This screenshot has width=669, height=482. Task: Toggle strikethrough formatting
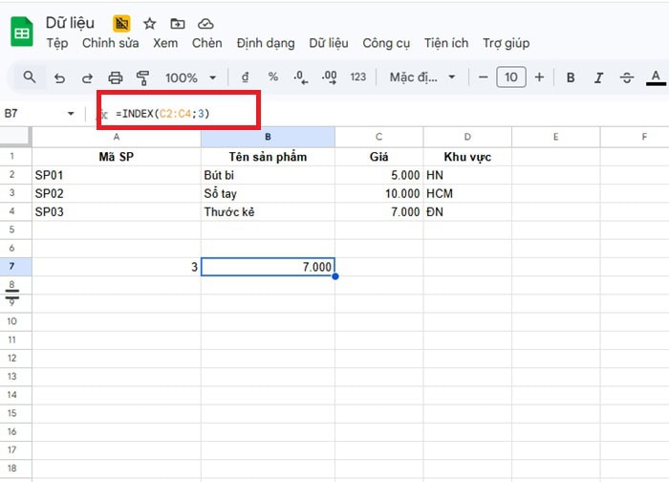point(627,77)
